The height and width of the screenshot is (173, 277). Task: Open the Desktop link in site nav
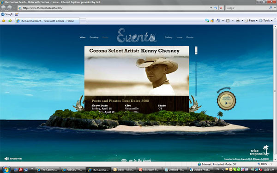coord(94,37)
